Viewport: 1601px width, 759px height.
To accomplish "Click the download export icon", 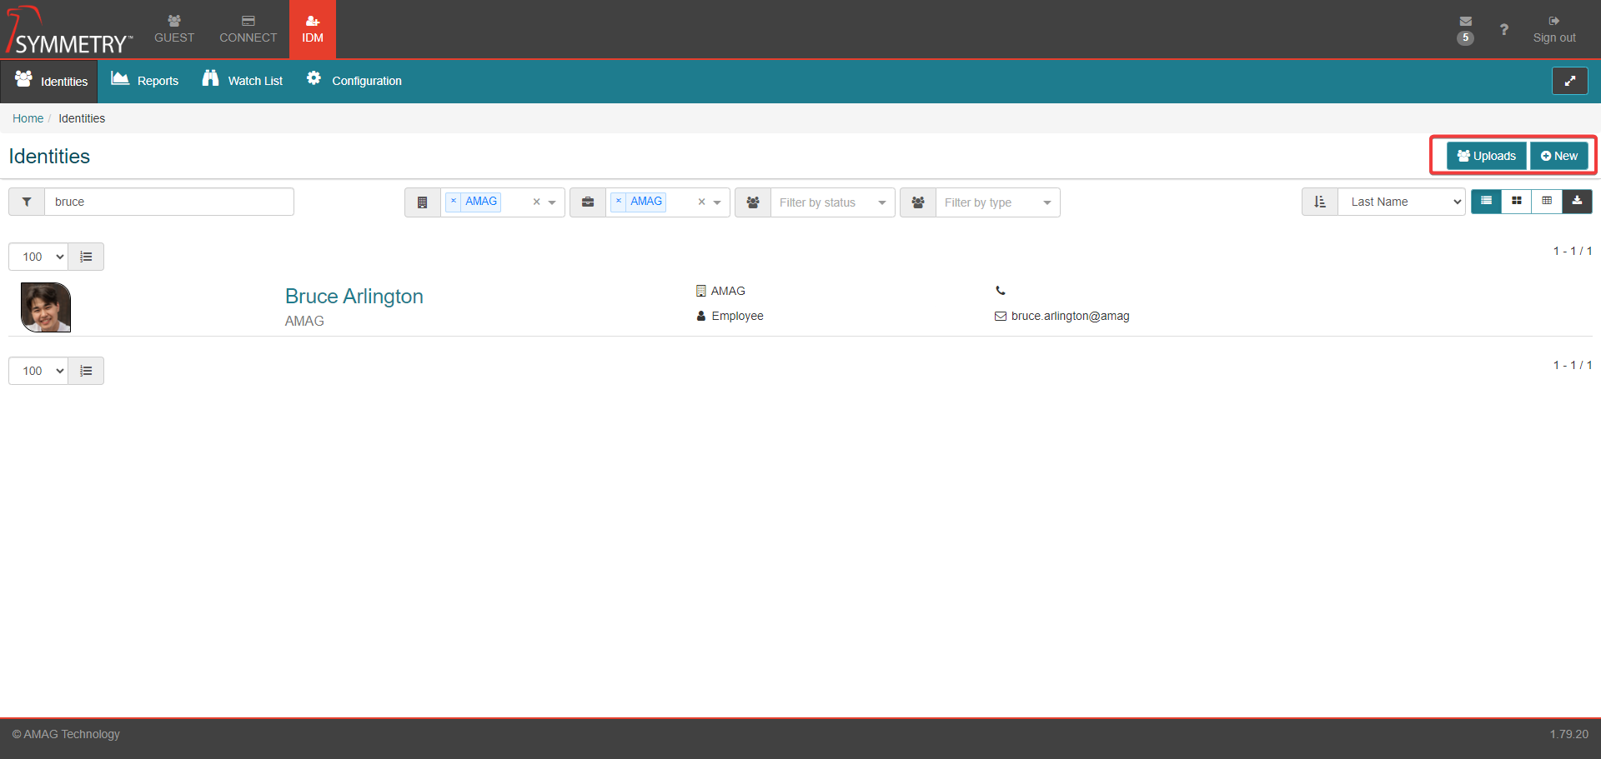I will (1577, 202).
